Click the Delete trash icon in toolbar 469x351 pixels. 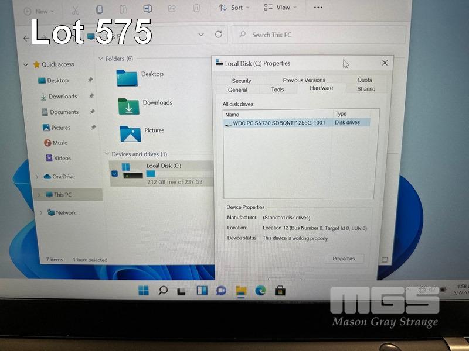point(196,8)
